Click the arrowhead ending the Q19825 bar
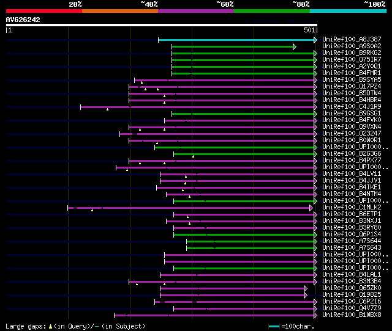 [306, 296]
